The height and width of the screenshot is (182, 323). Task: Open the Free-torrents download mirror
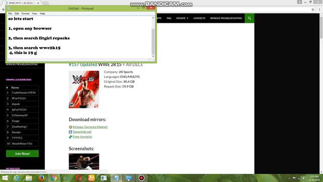(82, 136)
